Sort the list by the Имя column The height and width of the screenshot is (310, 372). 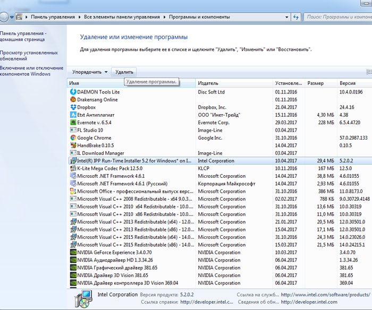point(131,83)
